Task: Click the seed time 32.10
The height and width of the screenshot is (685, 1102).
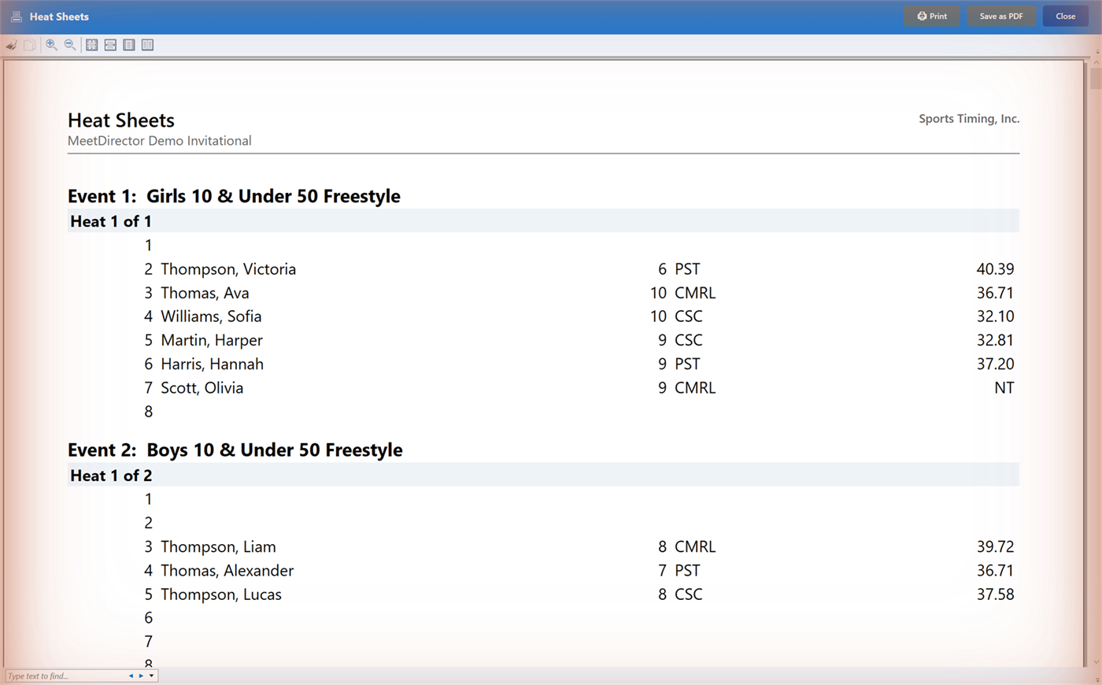Action: click(995, 317)
